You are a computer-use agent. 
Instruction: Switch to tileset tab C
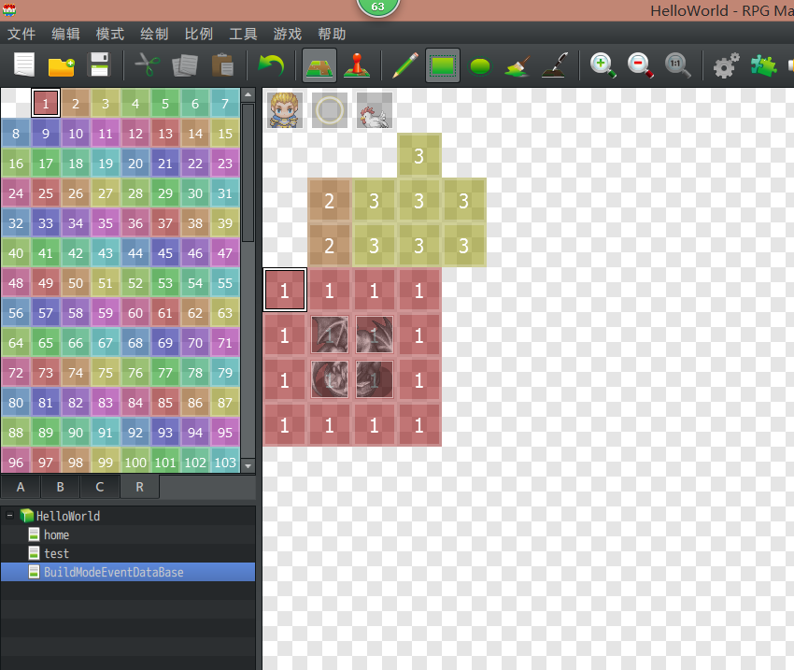[x=100, y=487]
